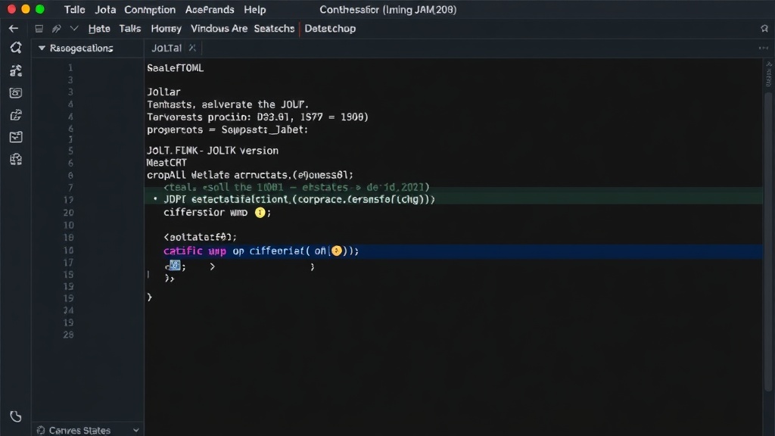Open the three-dots menu above the editor
The height and width of the screenshot is (436, 775).
[x=763, y=48]
